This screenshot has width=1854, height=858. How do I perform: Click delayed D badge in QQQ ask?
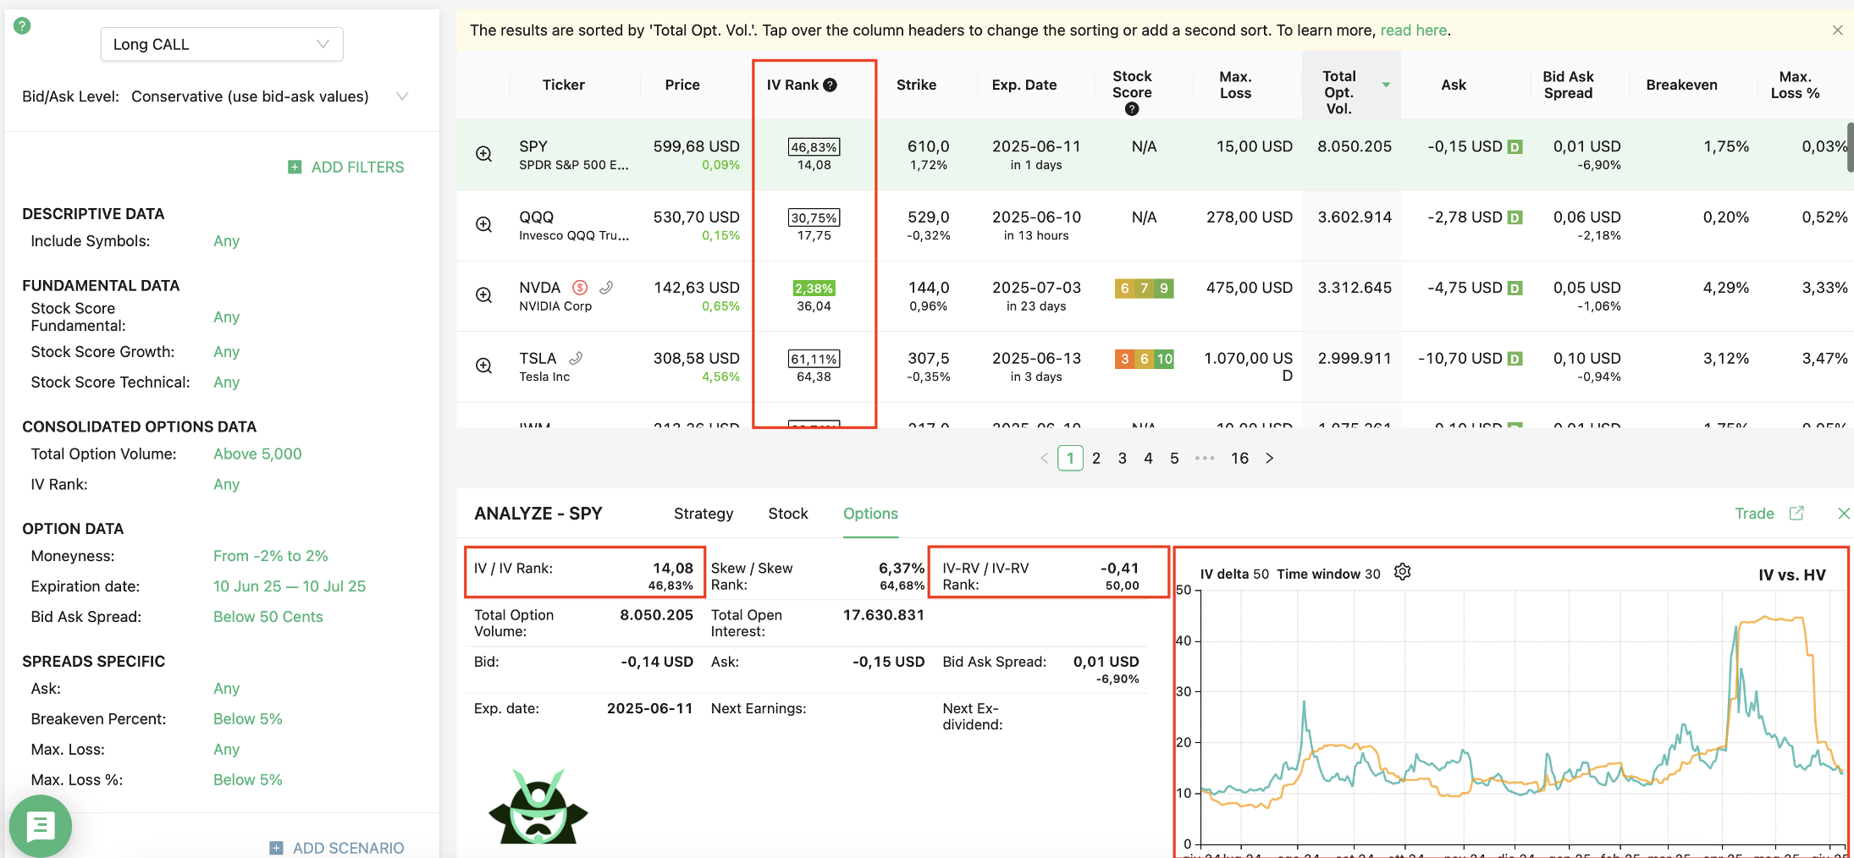(1515, 217)
